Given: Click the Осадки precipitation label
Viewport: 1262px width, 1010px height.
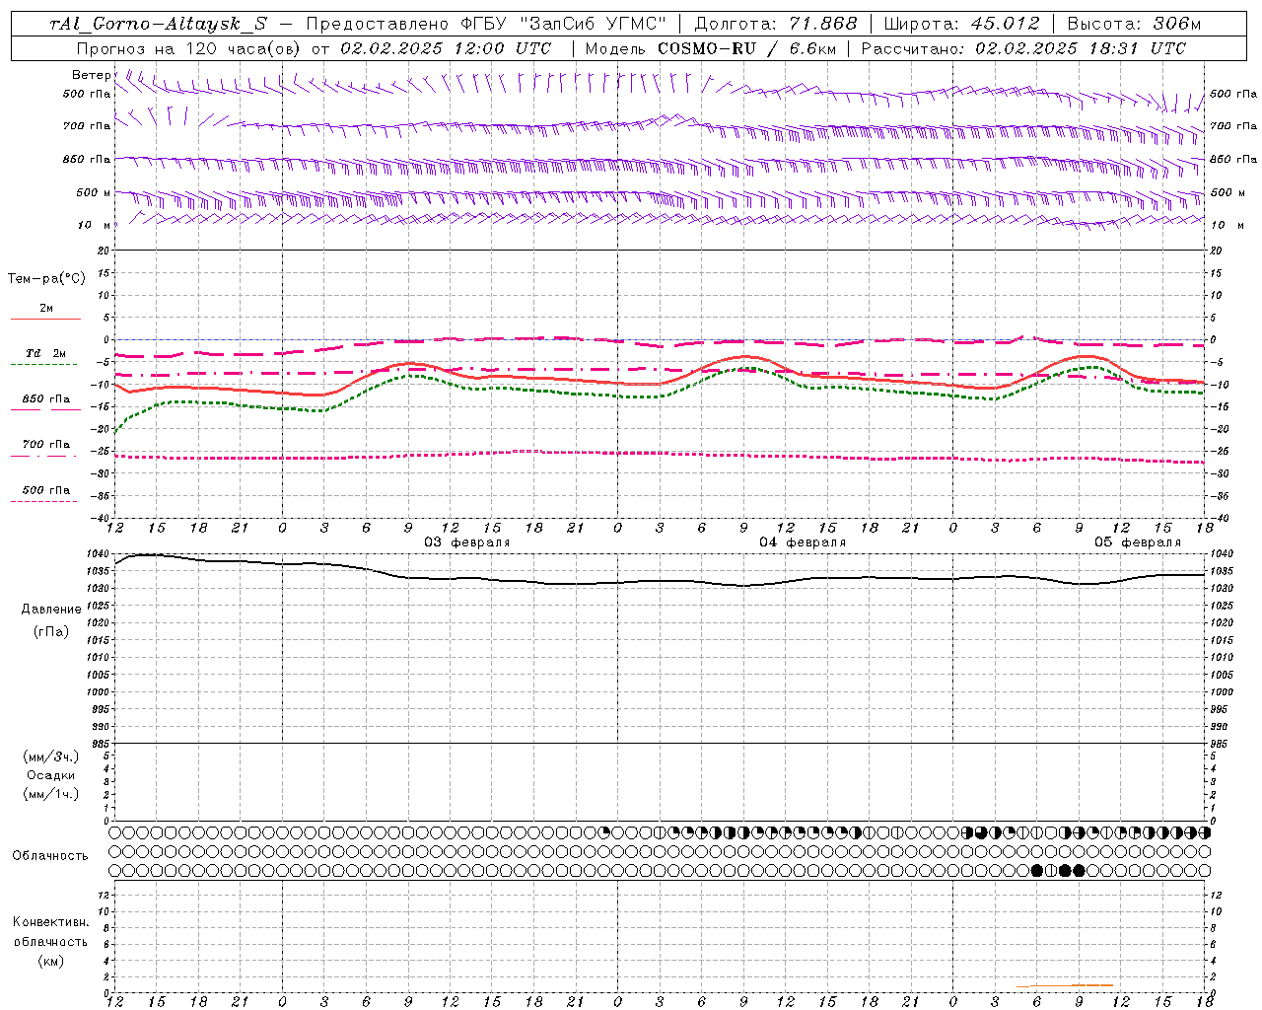Looking at the screenshot, I should click(51, 775).
